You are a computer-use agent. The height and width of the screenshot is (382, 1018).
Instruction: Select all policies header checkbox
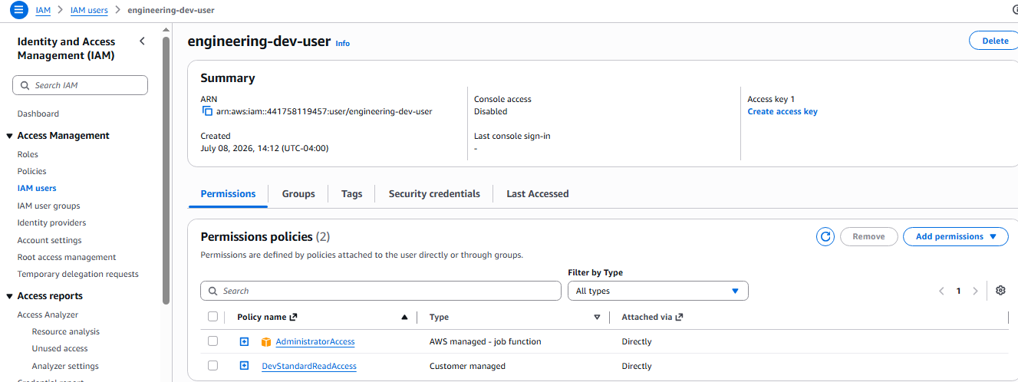pos(212,317)
